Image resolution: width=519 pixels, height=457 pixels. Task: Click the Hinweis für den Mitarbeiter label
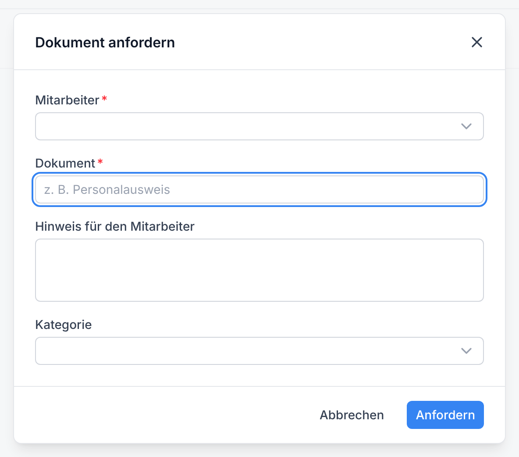115,226
